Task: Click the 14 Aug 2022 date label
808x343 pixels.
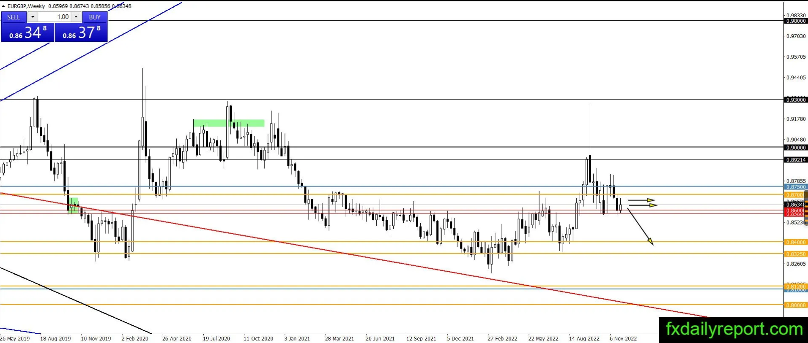Action: (584, 338)
